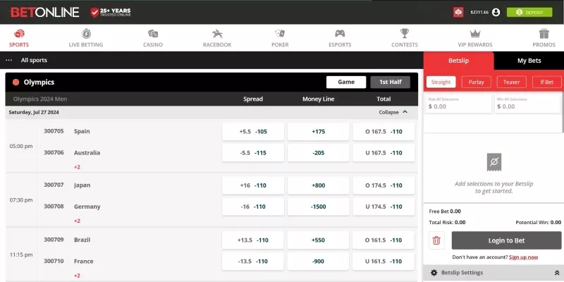The width and height of the screenshot is (564, 282).
Task: Open the Racebook horse icon
Action: (217, 34)
